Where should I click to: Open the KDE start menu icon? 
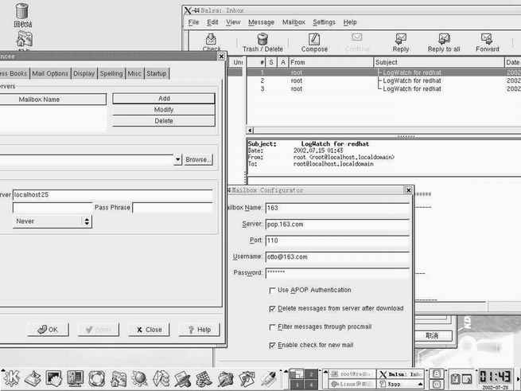click(x=10, y=377)
